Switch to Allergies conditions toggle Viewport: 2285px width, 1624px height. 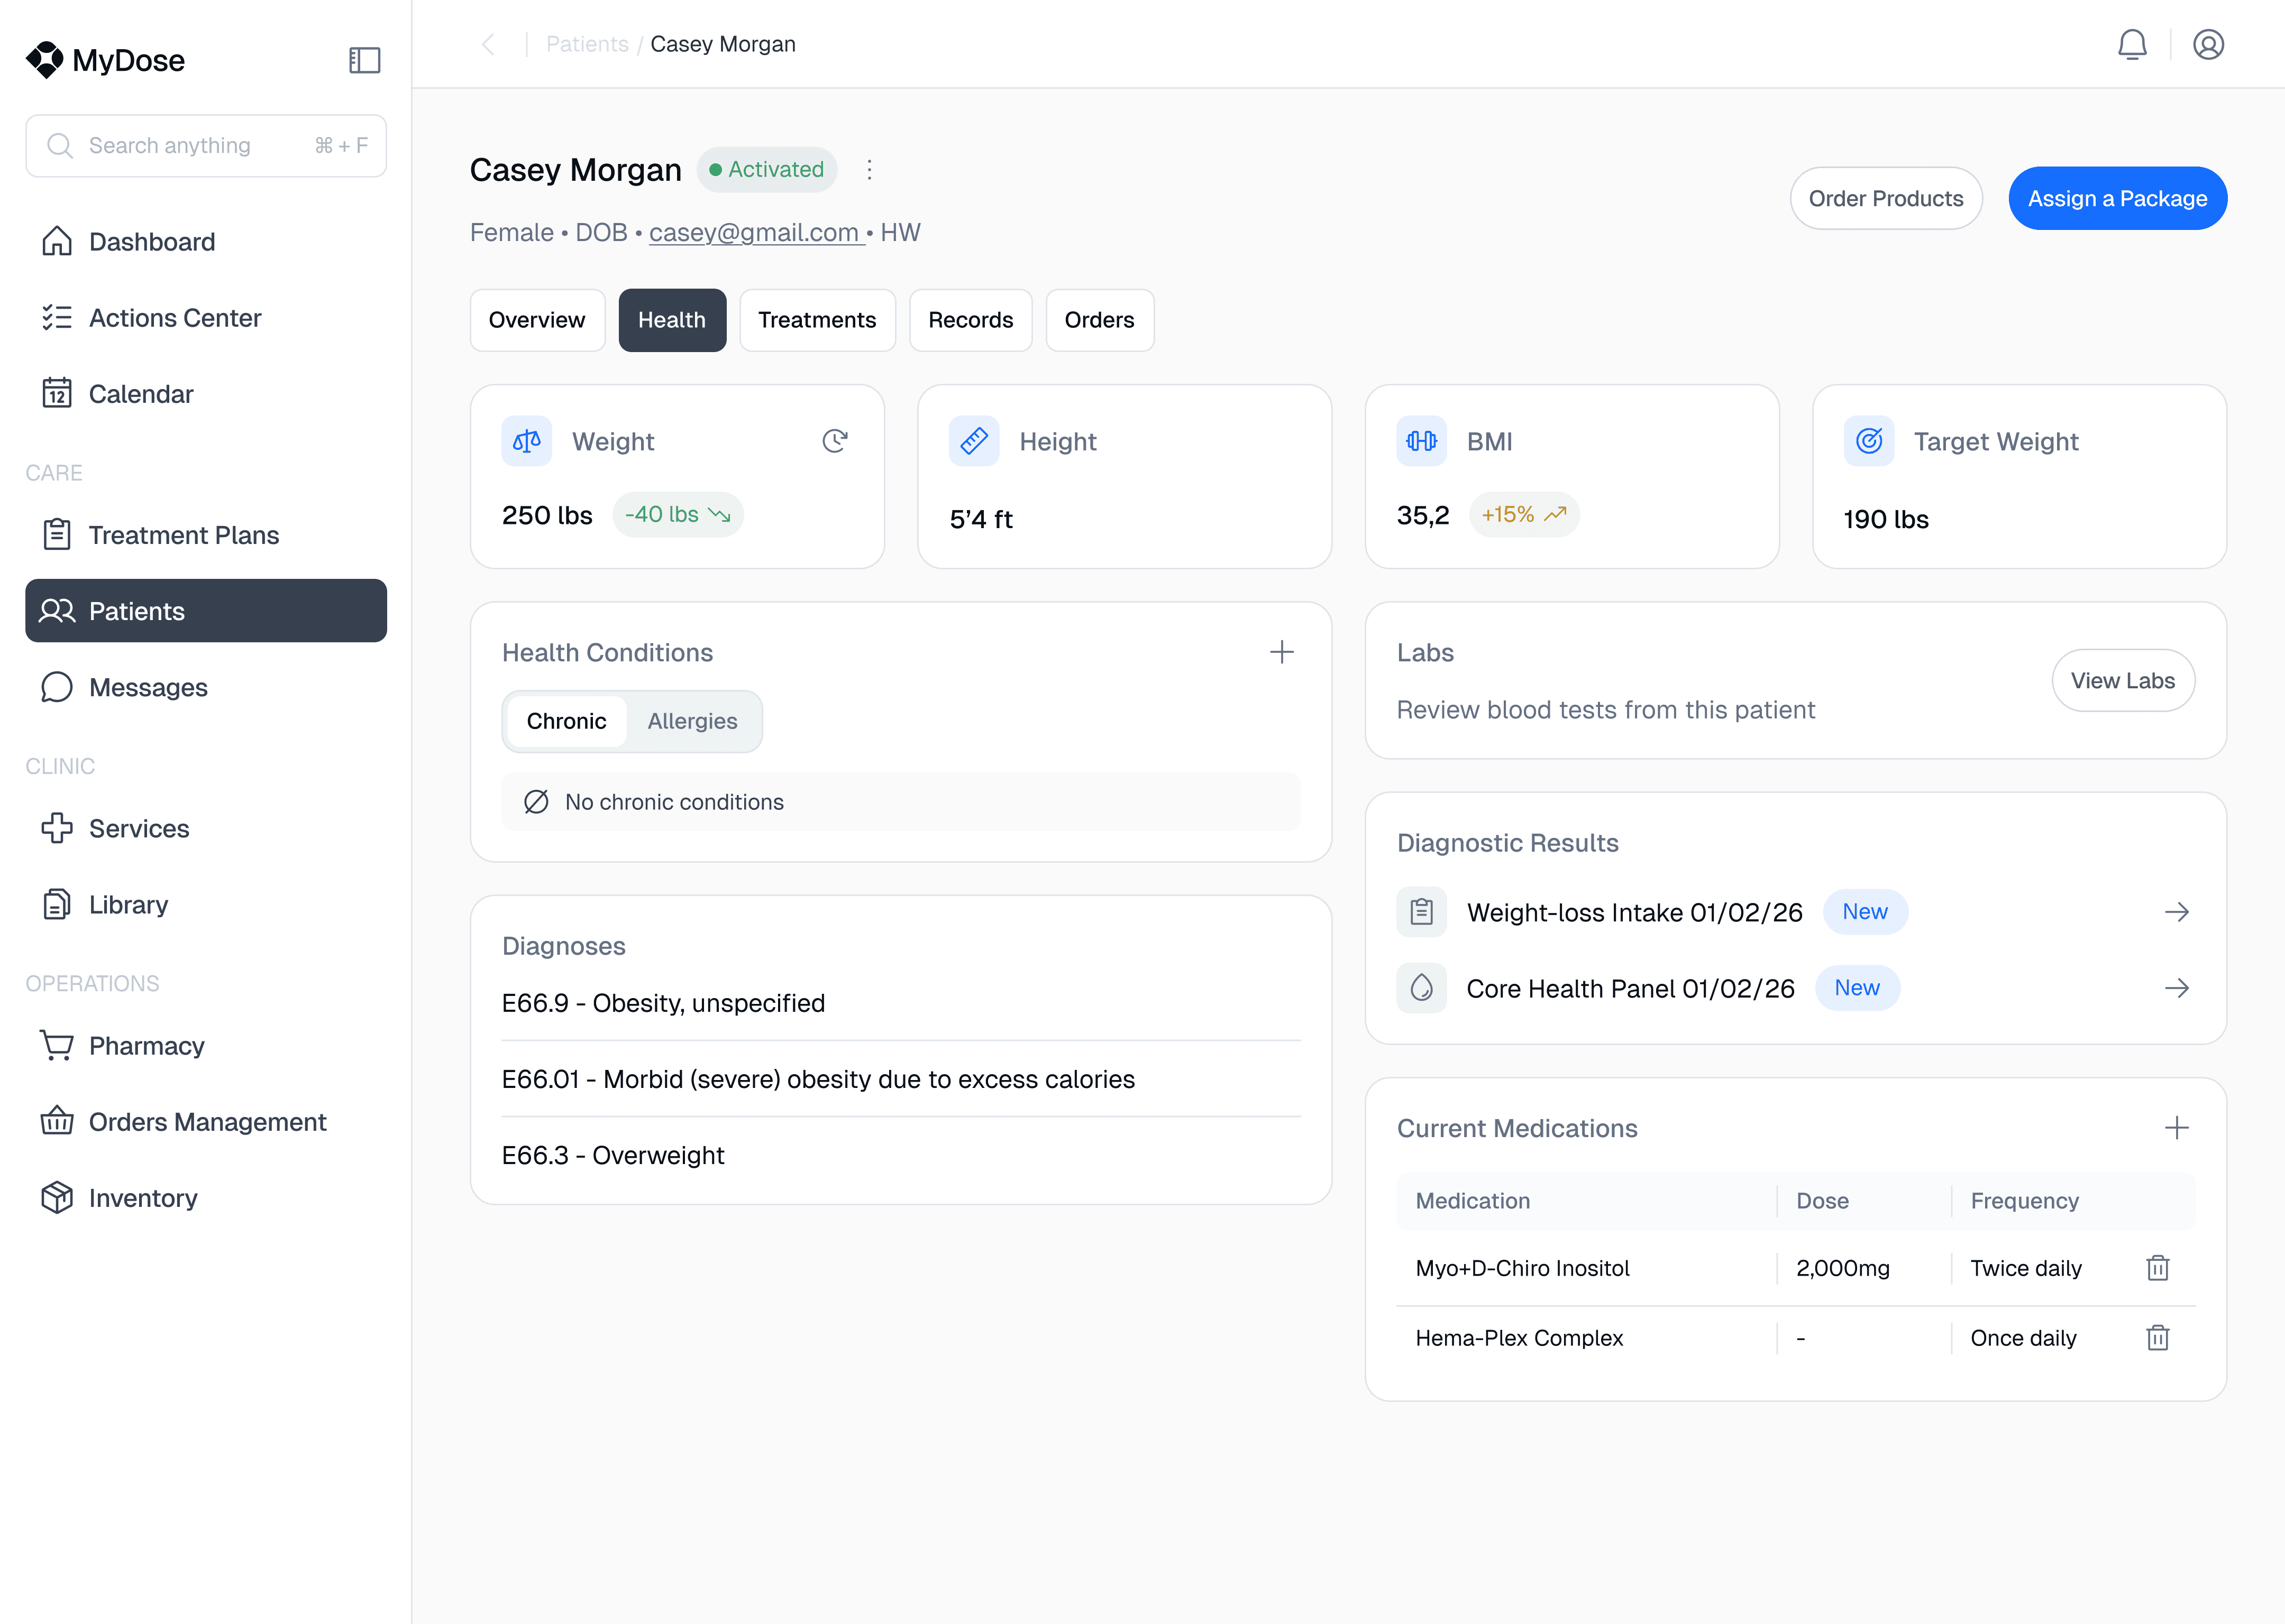click(x=692, y=721)
